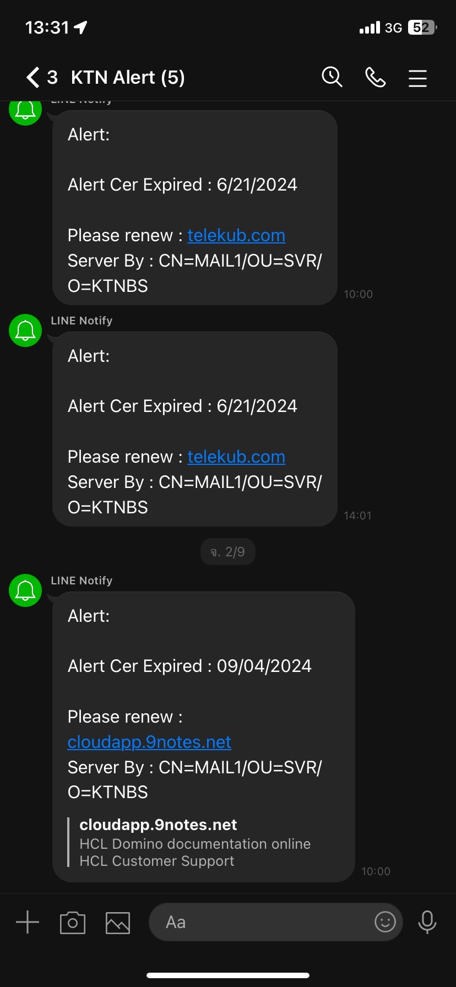Open the plus attachments button
456x987 pixels.
point(28,922)
